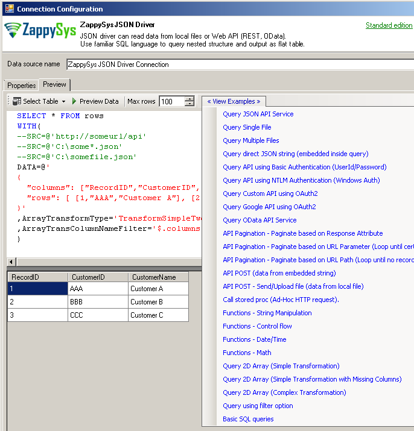Select Basic SQL queries example

tap(248, 419)
